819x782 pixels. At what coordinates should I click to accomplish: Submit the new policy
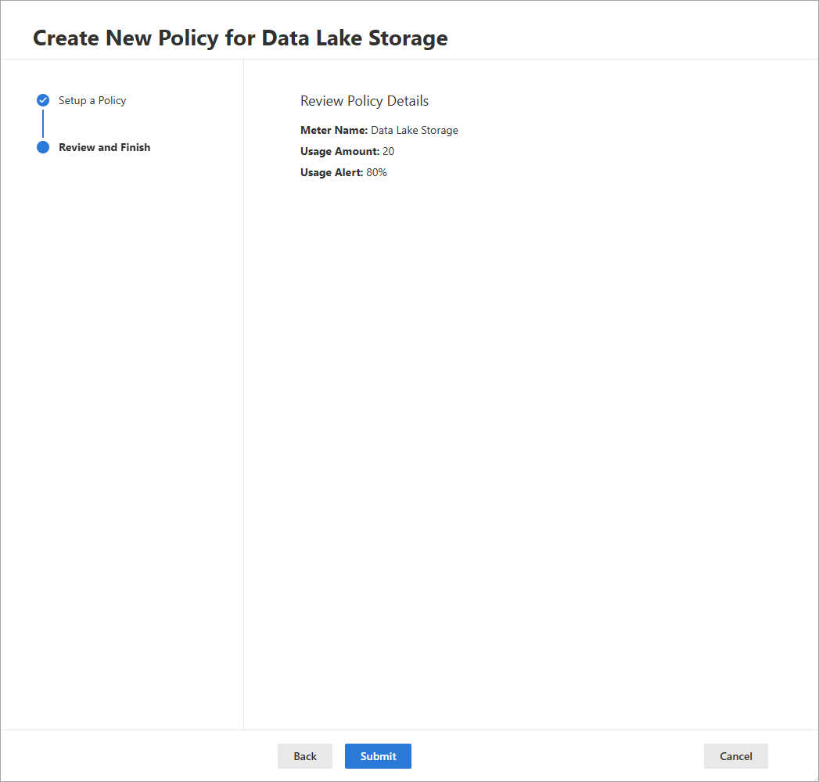tap(378, 756)
